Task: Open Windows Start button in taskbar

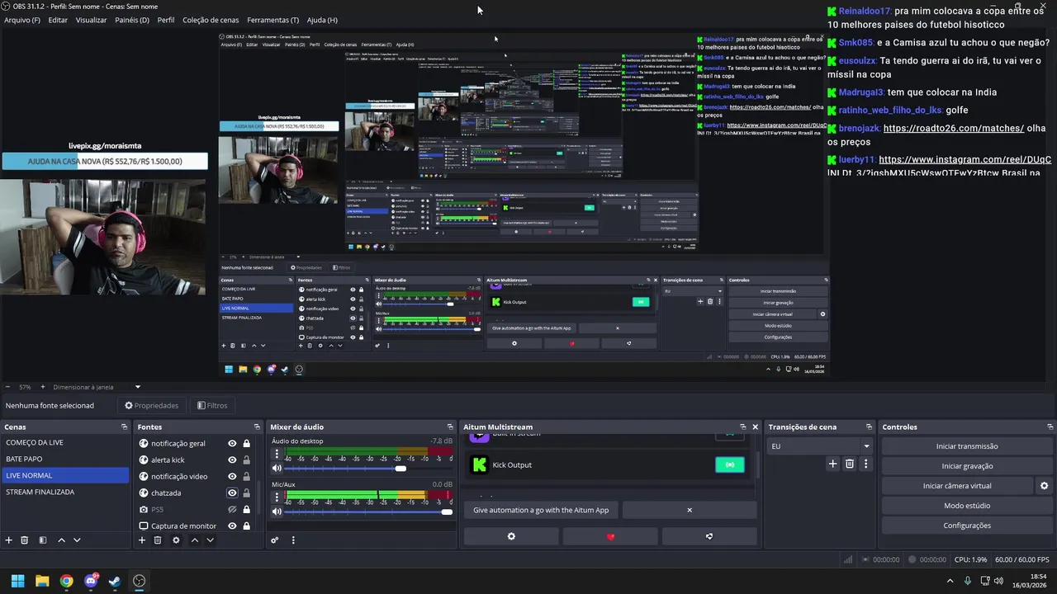Action: (x=17, y=581)
